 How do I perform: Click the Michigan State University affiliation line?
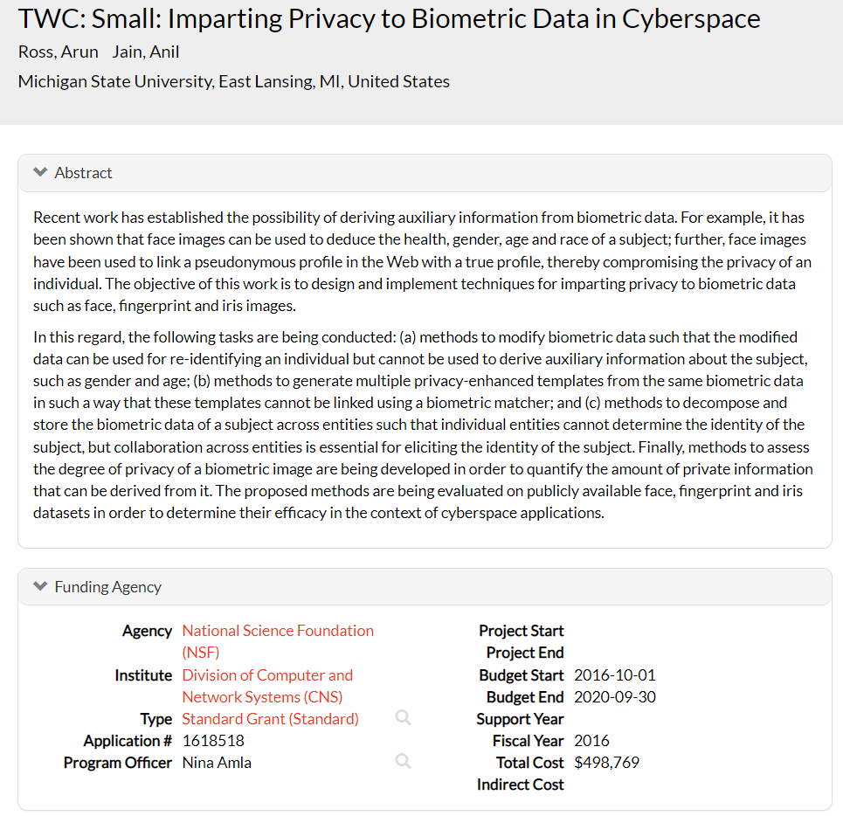tap(234, 82)
